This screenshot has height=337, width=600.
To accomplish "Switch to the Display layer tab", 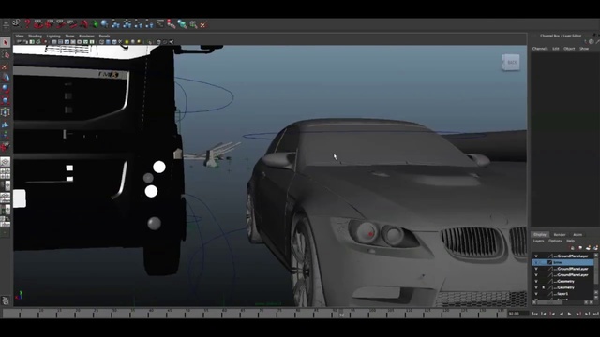I will tap(540, 234).
